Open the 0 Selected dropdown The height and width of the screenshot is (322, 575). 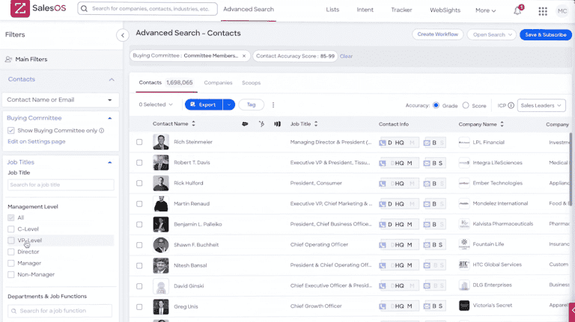[156, 105]
